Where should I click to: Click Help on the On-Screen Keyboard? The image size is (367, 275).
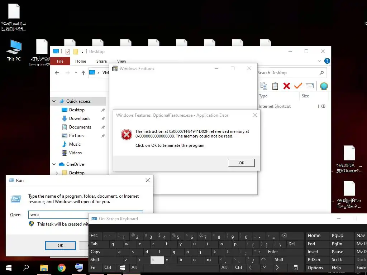(x=336, y=268)
